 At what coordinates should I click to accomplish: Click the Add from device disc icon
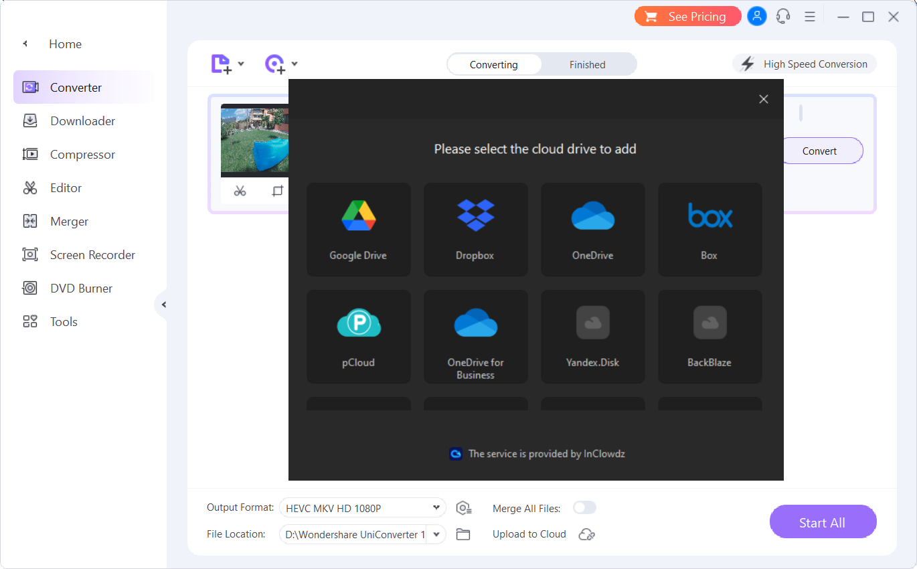[x=274, y=64]
